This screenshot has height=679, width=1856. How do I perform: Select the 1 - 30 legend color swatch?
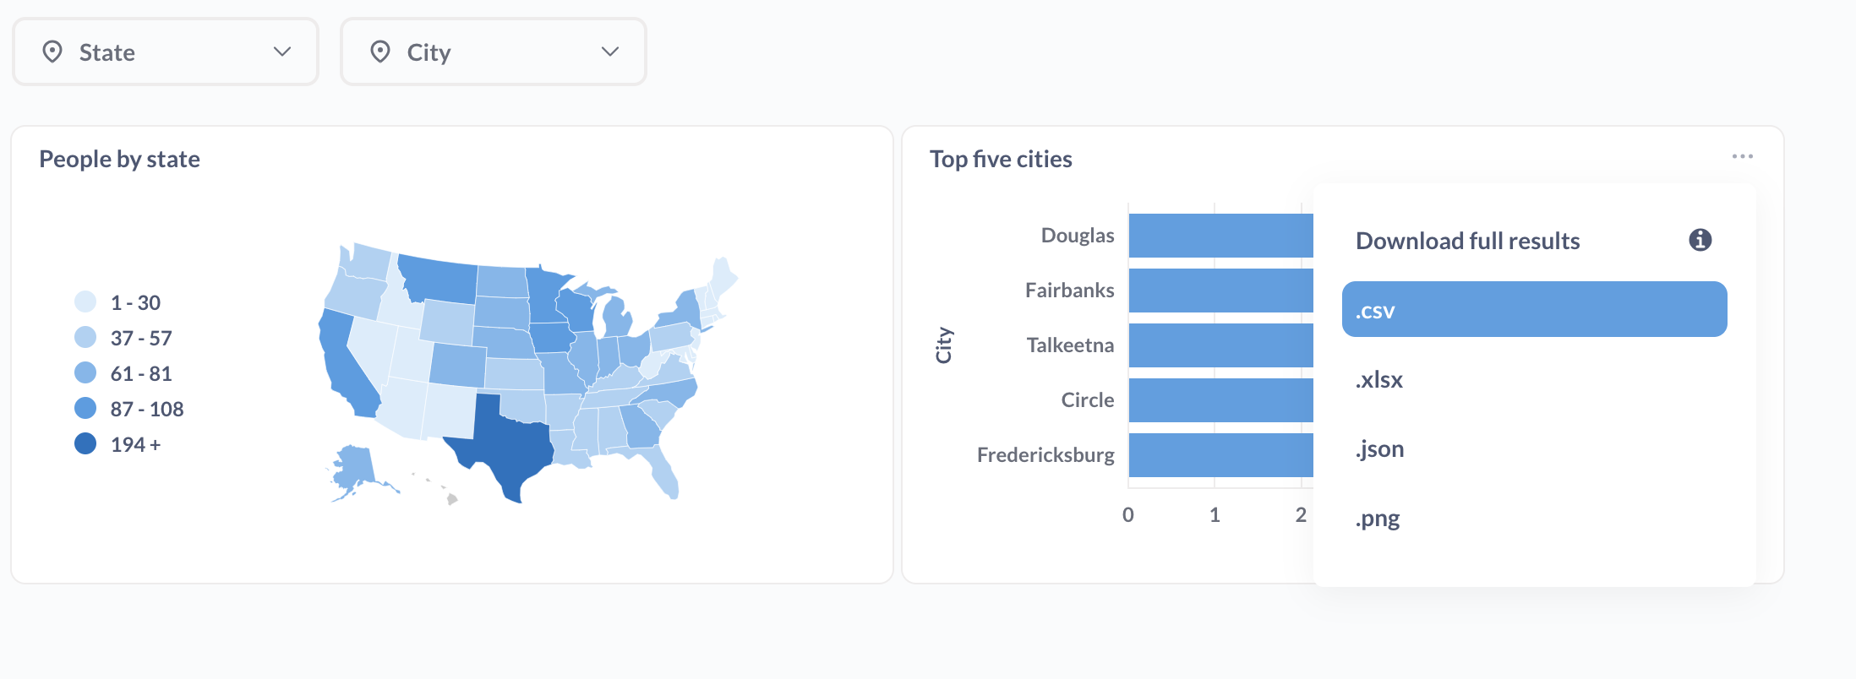tap(84, 301)
